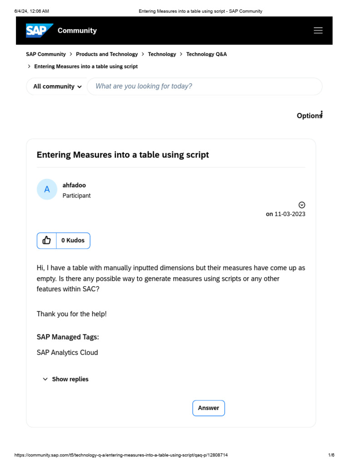The width and height of the screenshot is (349, 466).
Task: Go to SAP Community breadcrumb
Action: pos(46,54)
